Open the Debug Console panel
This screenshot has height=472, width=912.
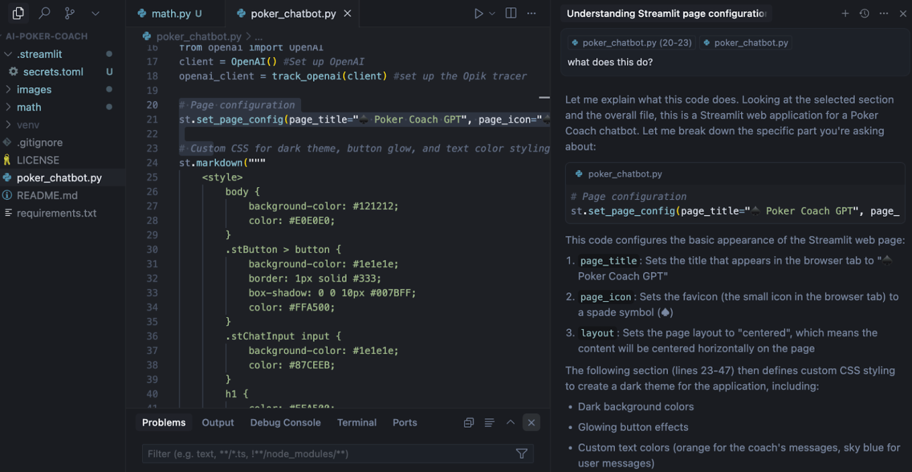285,422
